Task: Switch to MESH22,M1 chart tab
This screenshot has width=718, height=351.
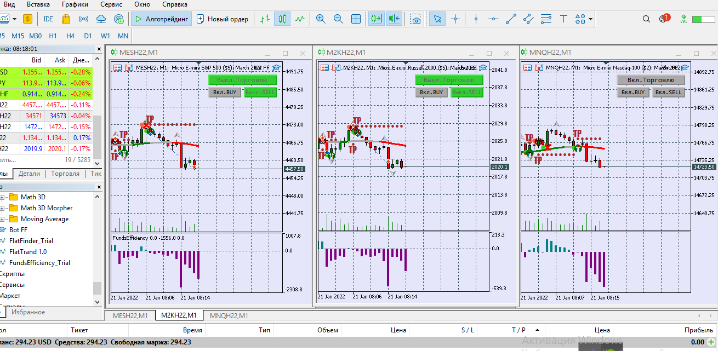Action: click(130, 315)
